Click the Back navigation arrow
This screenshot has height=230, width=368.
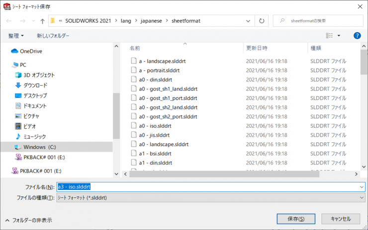tap(9, 21)
